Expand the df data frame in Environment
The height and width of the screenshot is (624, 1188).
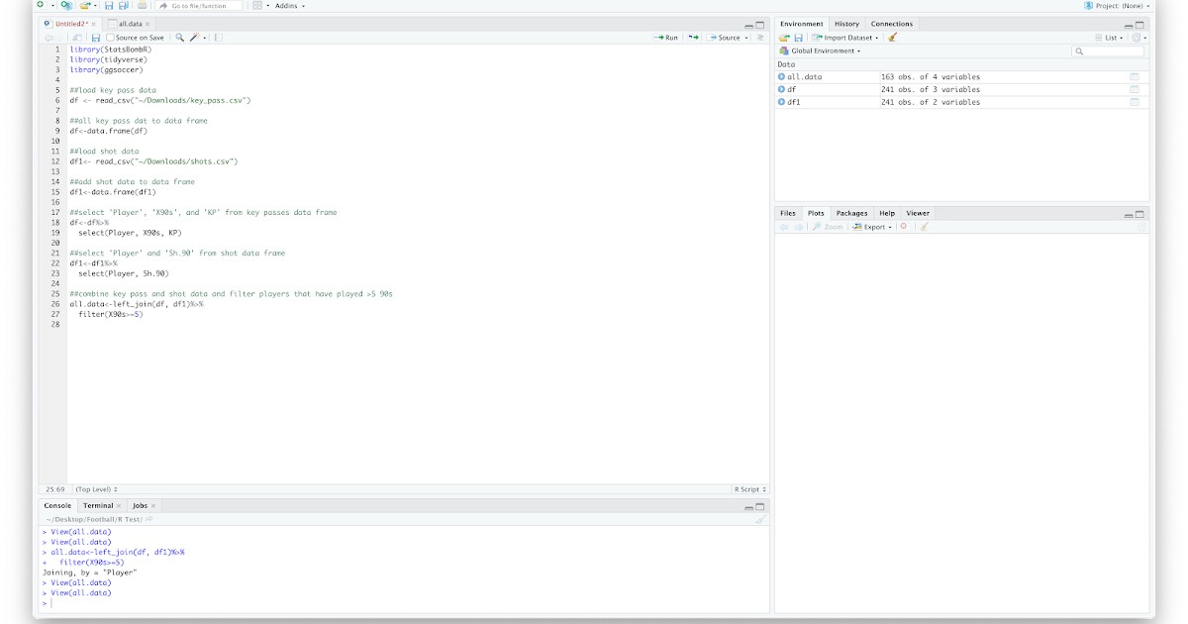[x=781, y=89]
